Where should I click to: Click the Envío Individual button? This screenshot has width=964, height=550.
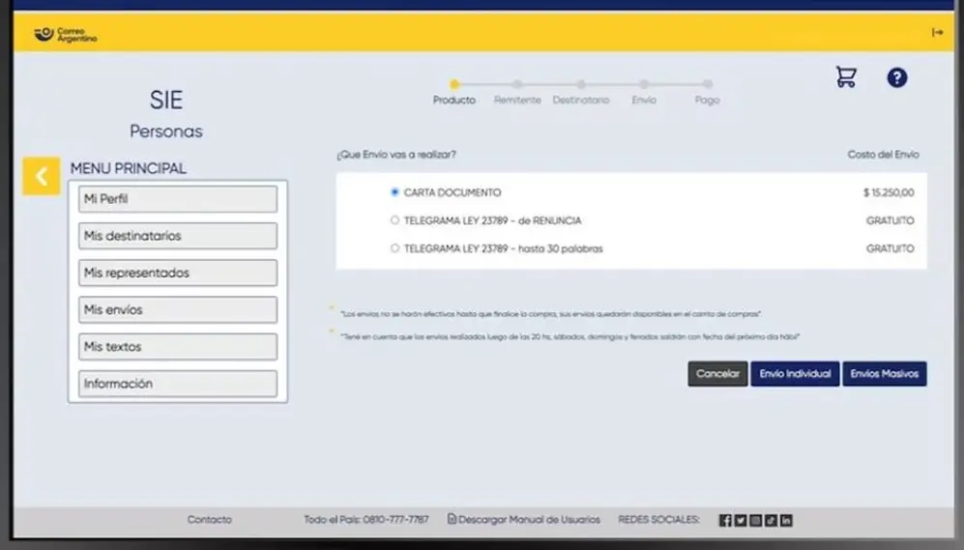pos(795,374)
